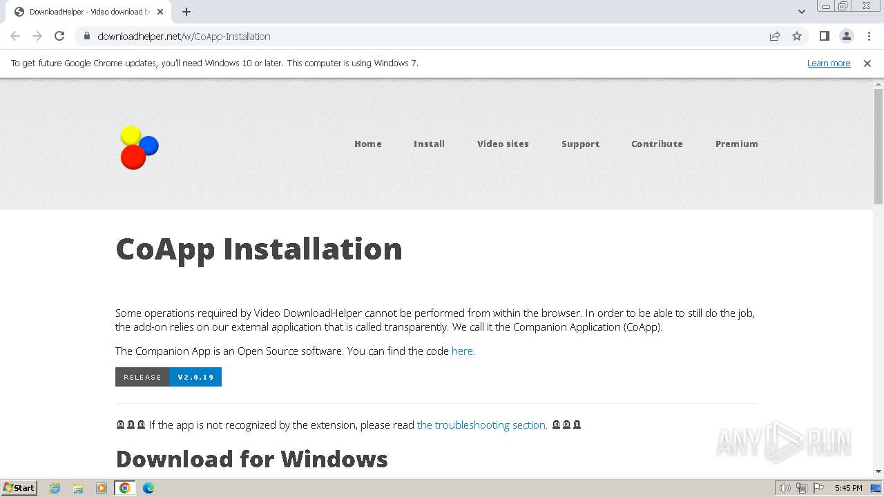Open the browser side panel icon
The image size is (884, 497).
824,36
